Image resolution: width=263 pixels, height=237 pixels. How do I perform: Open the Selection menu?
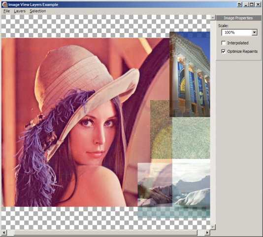coord(38,11)
